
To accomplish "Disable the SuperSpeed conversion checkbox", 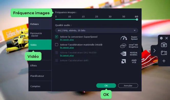I will (57, 37).
